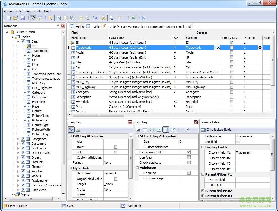Click the padlock Security toolbar icon
This screenshot has width=278, height=211.
pyautogui.click(x=103, y=18)
